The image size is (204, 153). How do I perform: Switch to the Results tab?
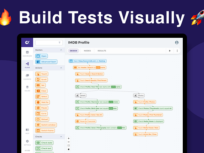tap(102, 51)
